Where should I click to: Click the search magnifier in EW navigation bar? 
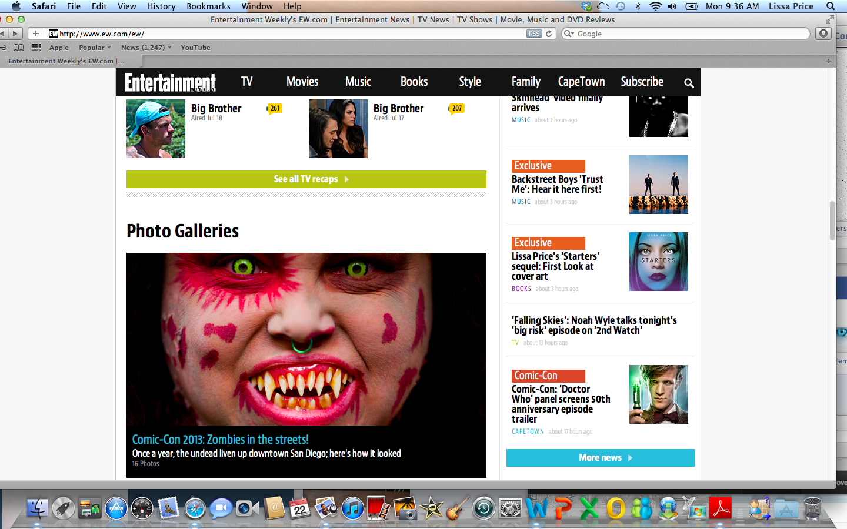[x=689, y=83]
